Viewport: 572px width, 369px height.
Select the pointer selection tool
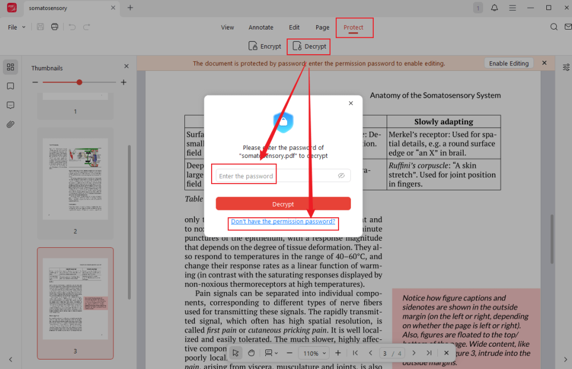coord(235,353)
